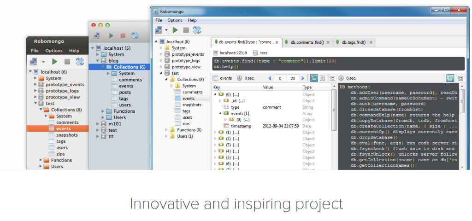Image resolution: width=472 pixels, height=221 pixels.
Task: Click the rotate icon in the Mac window toolbar
Action: tap(135, 35)
